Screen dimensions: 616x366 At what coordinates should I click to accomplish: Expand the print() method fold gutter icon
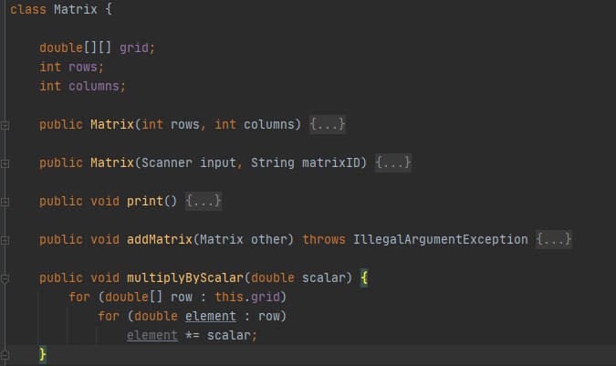pyautogui.click(x=5, y=203)
